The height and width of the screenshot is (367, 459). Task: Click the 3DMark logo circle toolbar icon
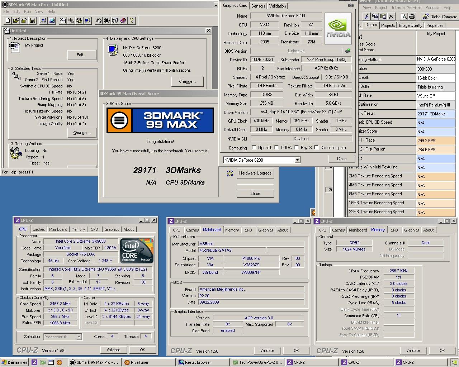(x=107, y=21)
